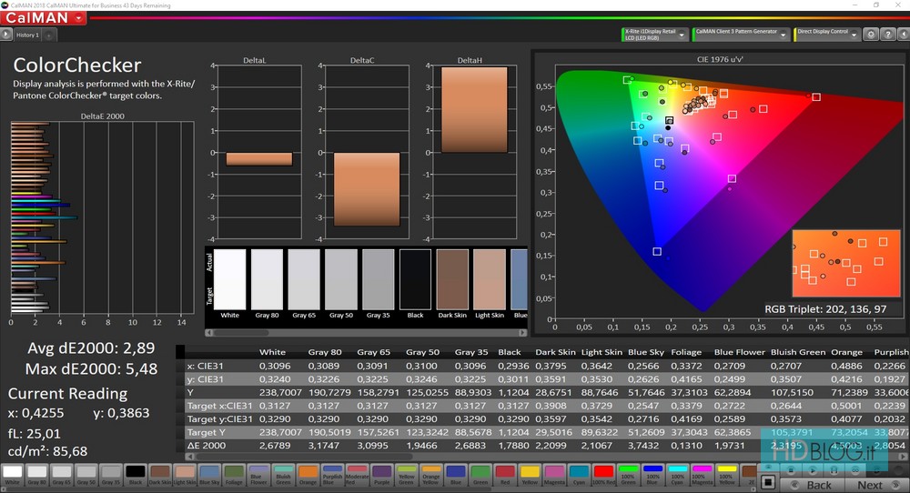Select the Magenta swatch in bottom strip
This screenshot has height=493, width=910.
tap(554, 475)
